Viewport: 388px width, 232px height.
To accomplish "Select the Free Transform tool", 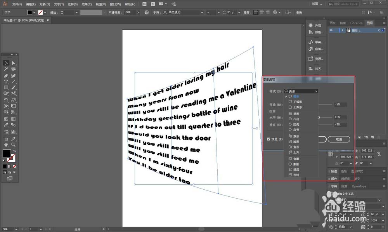I will tap(13, 106).
